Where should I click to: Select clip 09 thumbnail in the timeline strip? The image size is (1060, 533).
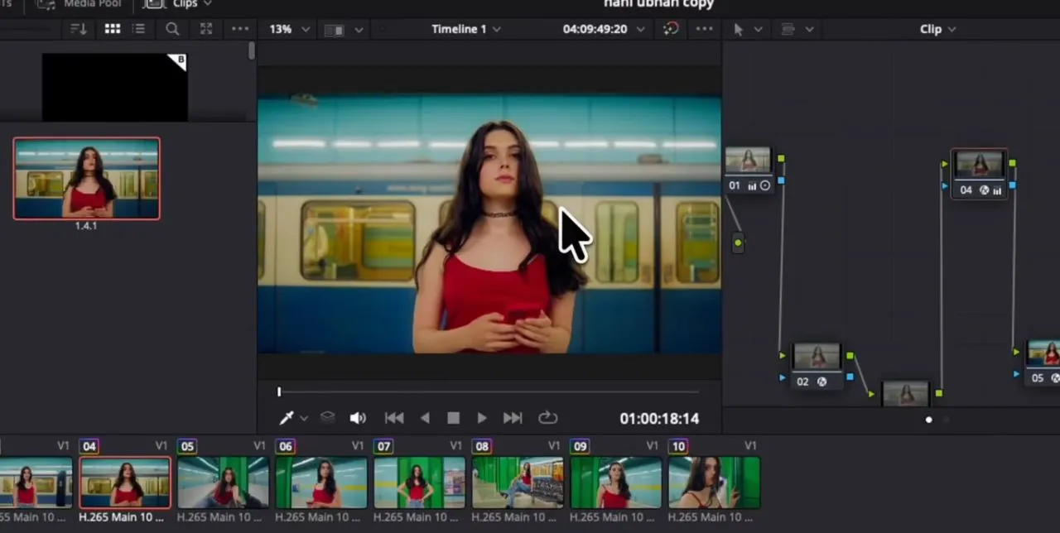(615, 483)
